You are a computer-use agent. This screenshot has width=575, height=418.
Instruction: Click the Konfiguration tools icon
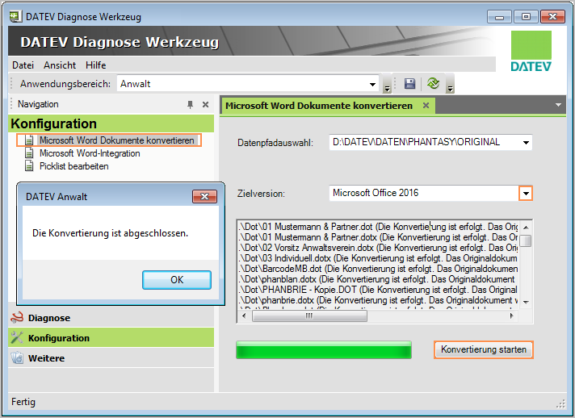pyautogui.click(x=17, y=338)
